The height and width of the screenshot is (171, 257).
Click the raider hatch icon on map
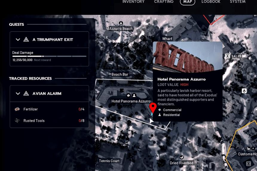click(244, 90)
